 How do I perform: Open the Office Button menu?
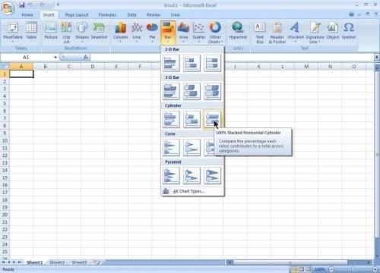tap(8, 8)
